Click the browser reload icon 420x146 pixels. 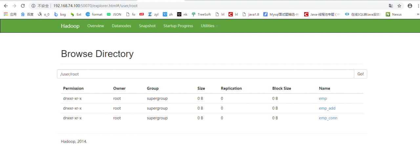pos(23,6)
